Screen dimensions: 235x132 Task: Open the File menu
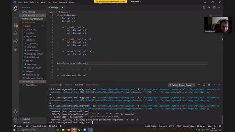(20, 3)
